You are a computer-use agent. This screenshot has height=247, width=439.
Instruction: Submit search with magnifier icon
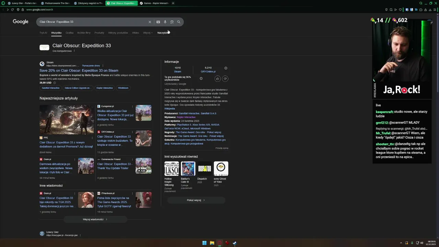point(179,22)
